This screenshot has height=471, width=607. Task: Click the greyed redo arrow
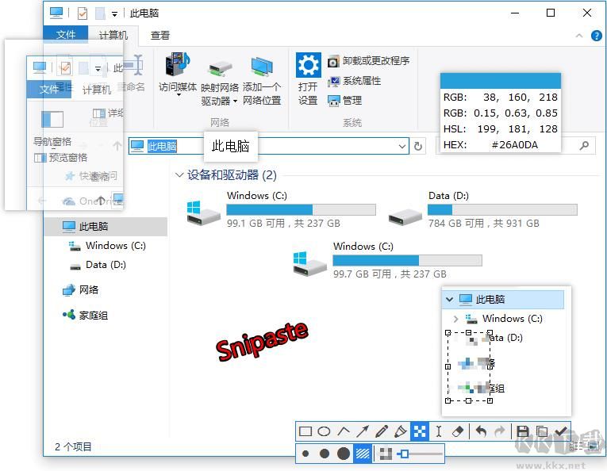click(500, 431)
